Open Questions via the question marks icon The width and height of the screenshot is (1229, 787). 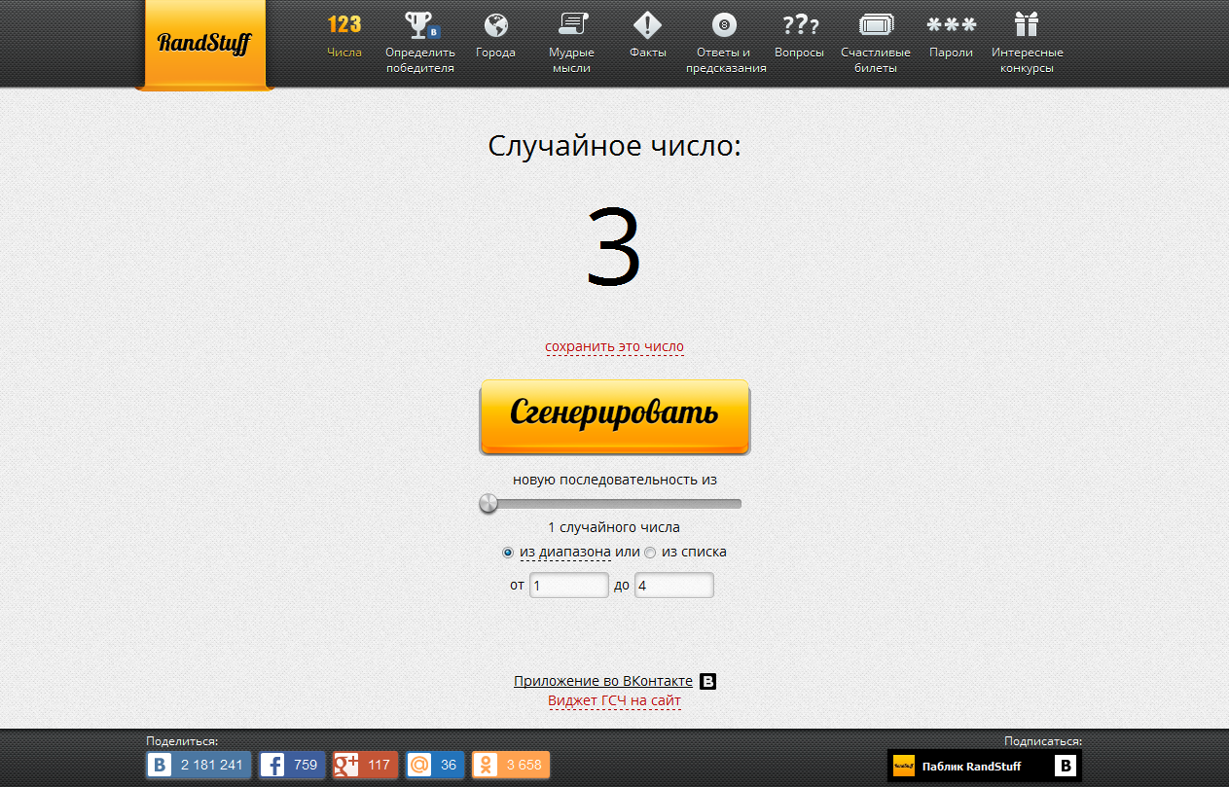coord(799,24)
